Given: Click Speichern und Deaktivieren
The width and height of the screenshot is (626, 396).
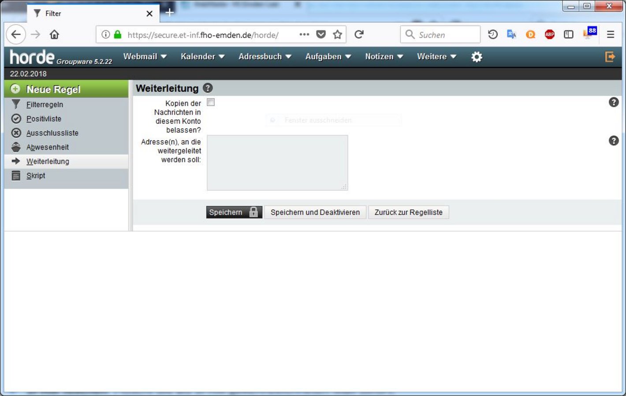Looking at the screenshot, I should (x=315, y=212).
